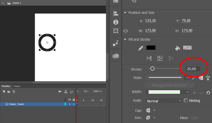Collapse the Fill and Stroke section
Image resolution: width=212 pixels, height=123 pixels.
pyautogui.click(x=125, y=39)
